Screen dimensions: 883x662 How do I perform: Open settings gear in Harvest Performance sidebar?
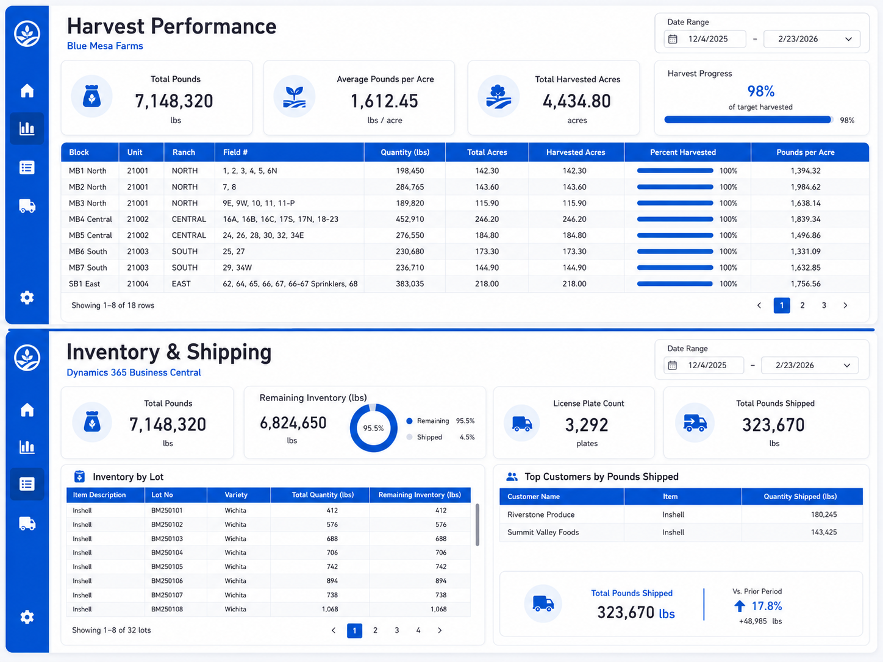pos(27,297)
